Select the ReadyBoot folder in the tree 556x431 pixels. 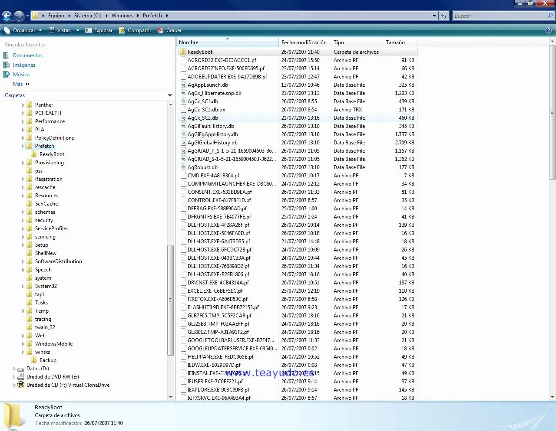(51, 154)
